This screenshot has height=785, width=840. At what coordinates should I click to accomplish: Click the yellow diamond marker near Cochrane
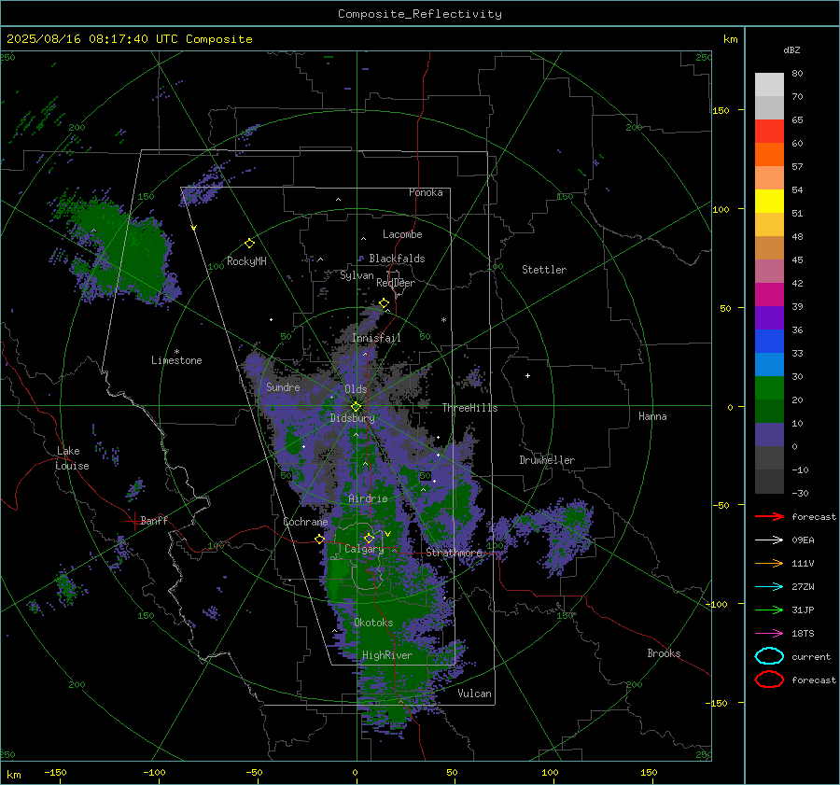pyautogui.click(x=320, y=539)
